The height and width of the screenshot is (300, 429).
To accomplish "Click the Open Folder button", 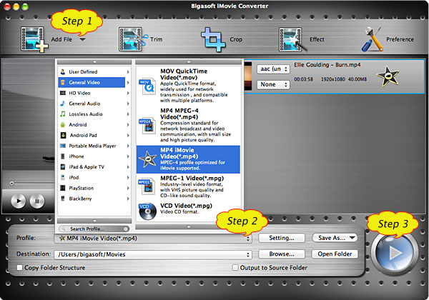I will [x=335, y=254].
